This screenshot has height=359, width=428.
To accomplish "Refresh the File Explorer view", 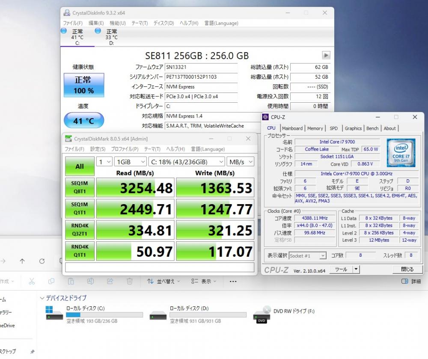I will [42, 261].
